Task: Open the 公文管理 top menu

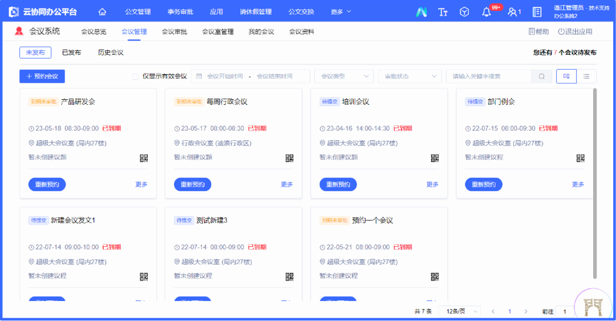Action: point(138,12)
